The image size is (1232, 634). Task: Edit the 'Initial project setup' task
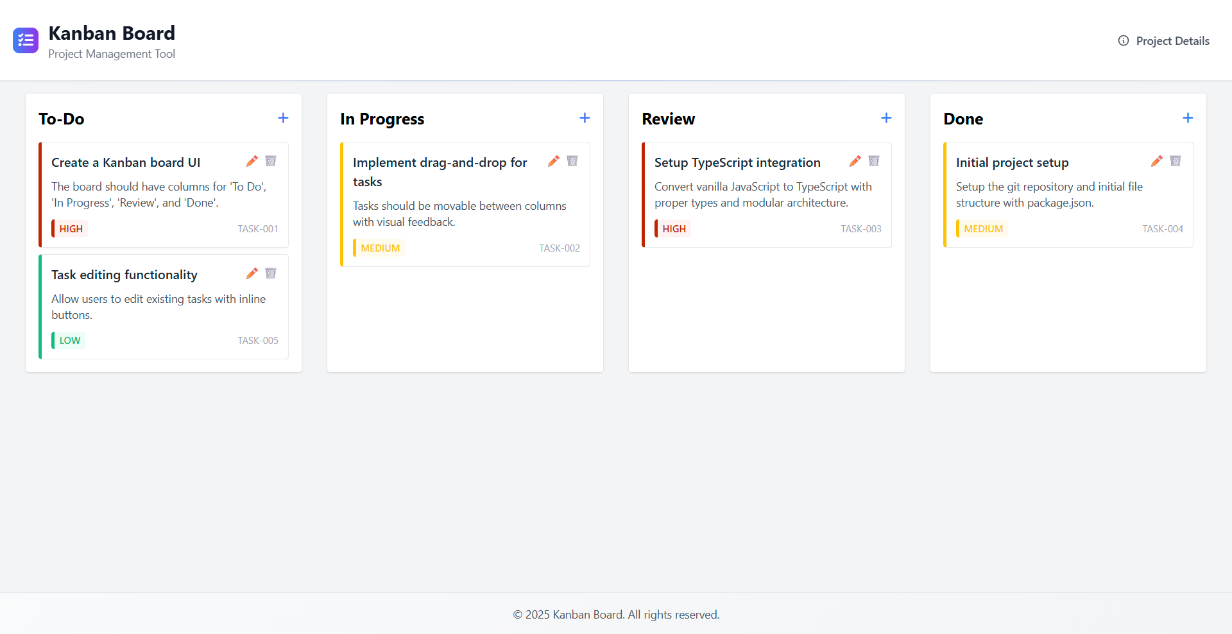(1157, 161)
